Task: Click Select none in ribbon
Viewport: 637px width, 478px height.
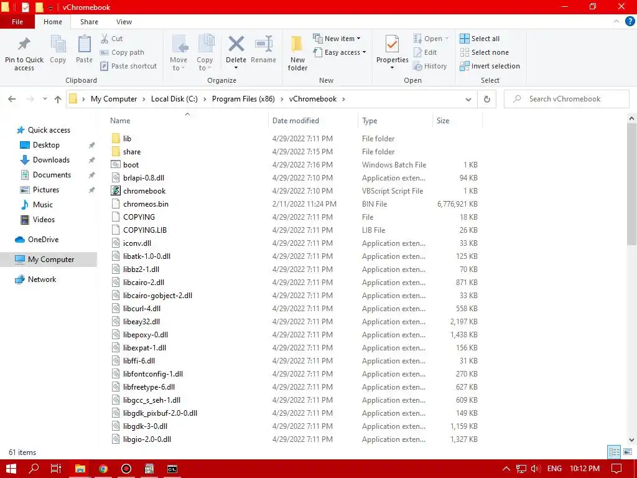Action: point(484,52)
